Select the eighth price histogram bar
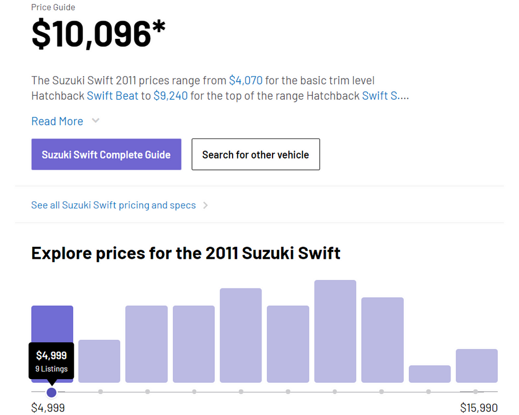The image size is (519, 415). click(x=383, y=340)
